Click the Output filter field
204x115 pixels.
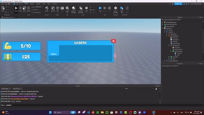[139, 89]
